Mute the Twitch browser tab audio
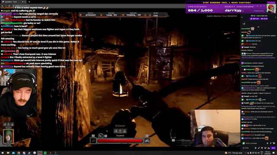Screen dimensions: 277x155 pyautogui.click(x=23, y=2)
